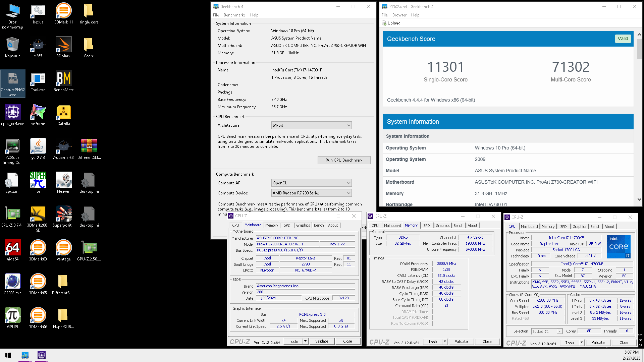Open the C2003.exe desktop icon
The width and height of the screenshot is (644, 362).
pyautogui.click(x=13, y=284)
